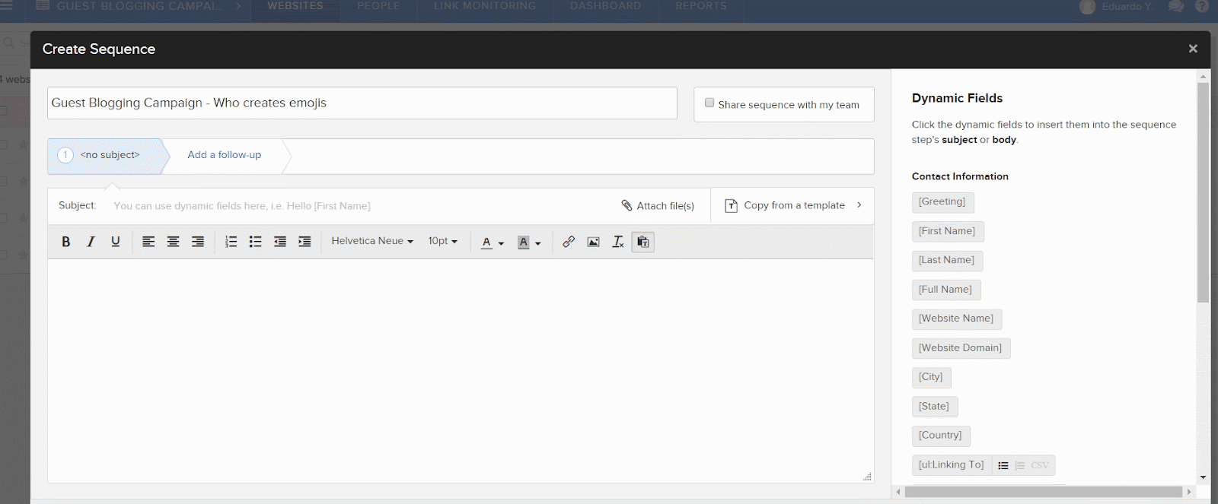The height and width of the screenshot is (504, 1218).
Task: Click Copy from a template
Action: [x=794, y=205]
